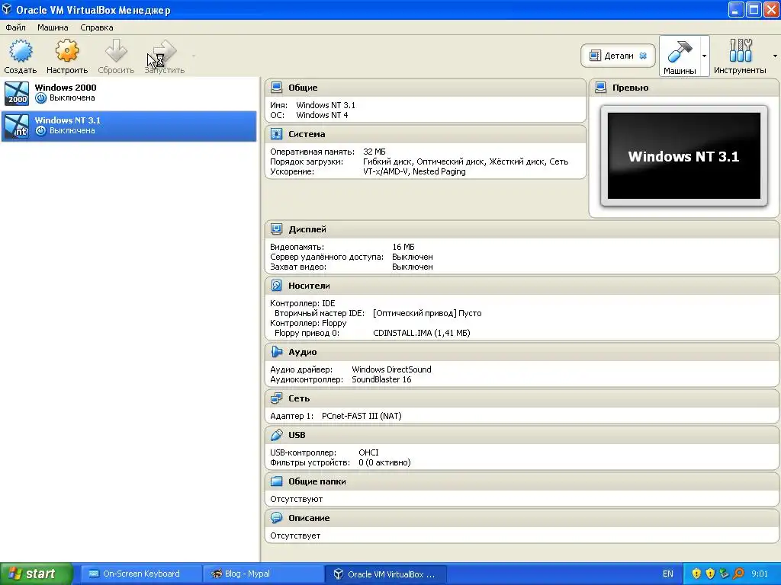Click the Windows NT 3.1 preview thumbnail
The width and height of the screenshot is (781, 585).
point(684,155)
